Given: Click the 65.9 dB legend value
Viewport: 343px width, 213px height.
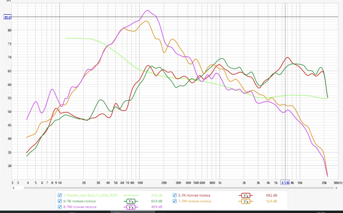Looking at the screenshot, I should tap(157, 201).
